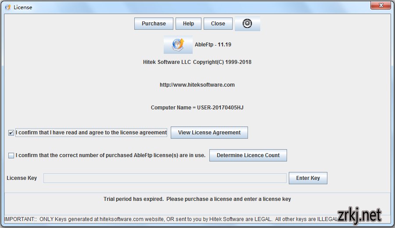Click the hiteksoftware.com URL text
Viewport: 395px width, 228px height.
(197, 85)
